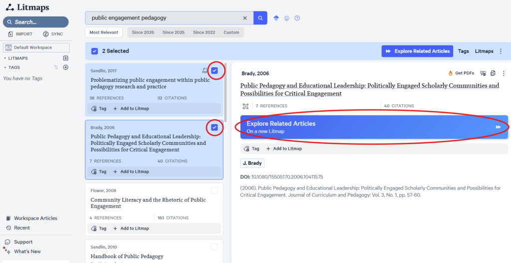Viewport: 511px width, 263px height.
Task: Clear the search query with X
Action: 245,18
